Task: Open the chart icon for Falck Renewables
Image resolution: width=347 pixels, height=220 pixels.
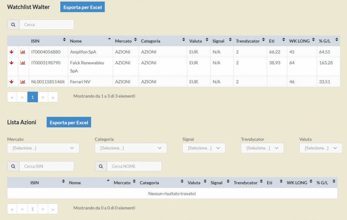Action: click(x=23, y=63)
